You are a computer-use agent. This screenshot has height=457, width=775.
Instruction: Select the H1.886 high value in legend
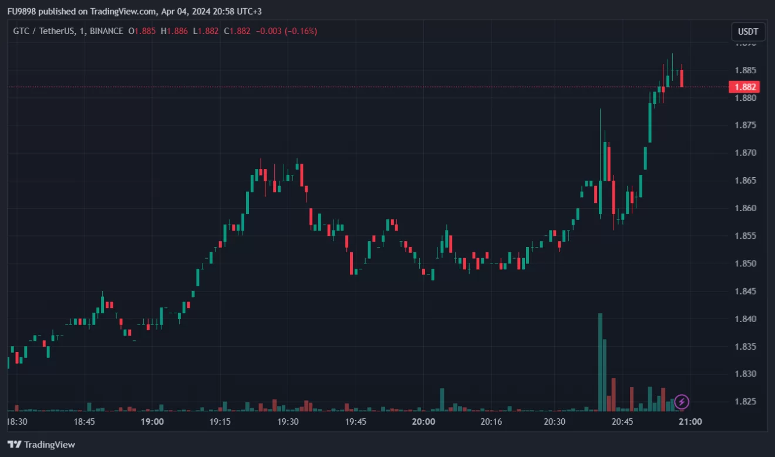pos(174,31)
